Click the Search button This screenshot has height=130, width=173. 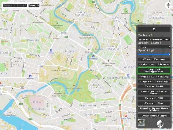pyautogui.click(x=34, y=5)
